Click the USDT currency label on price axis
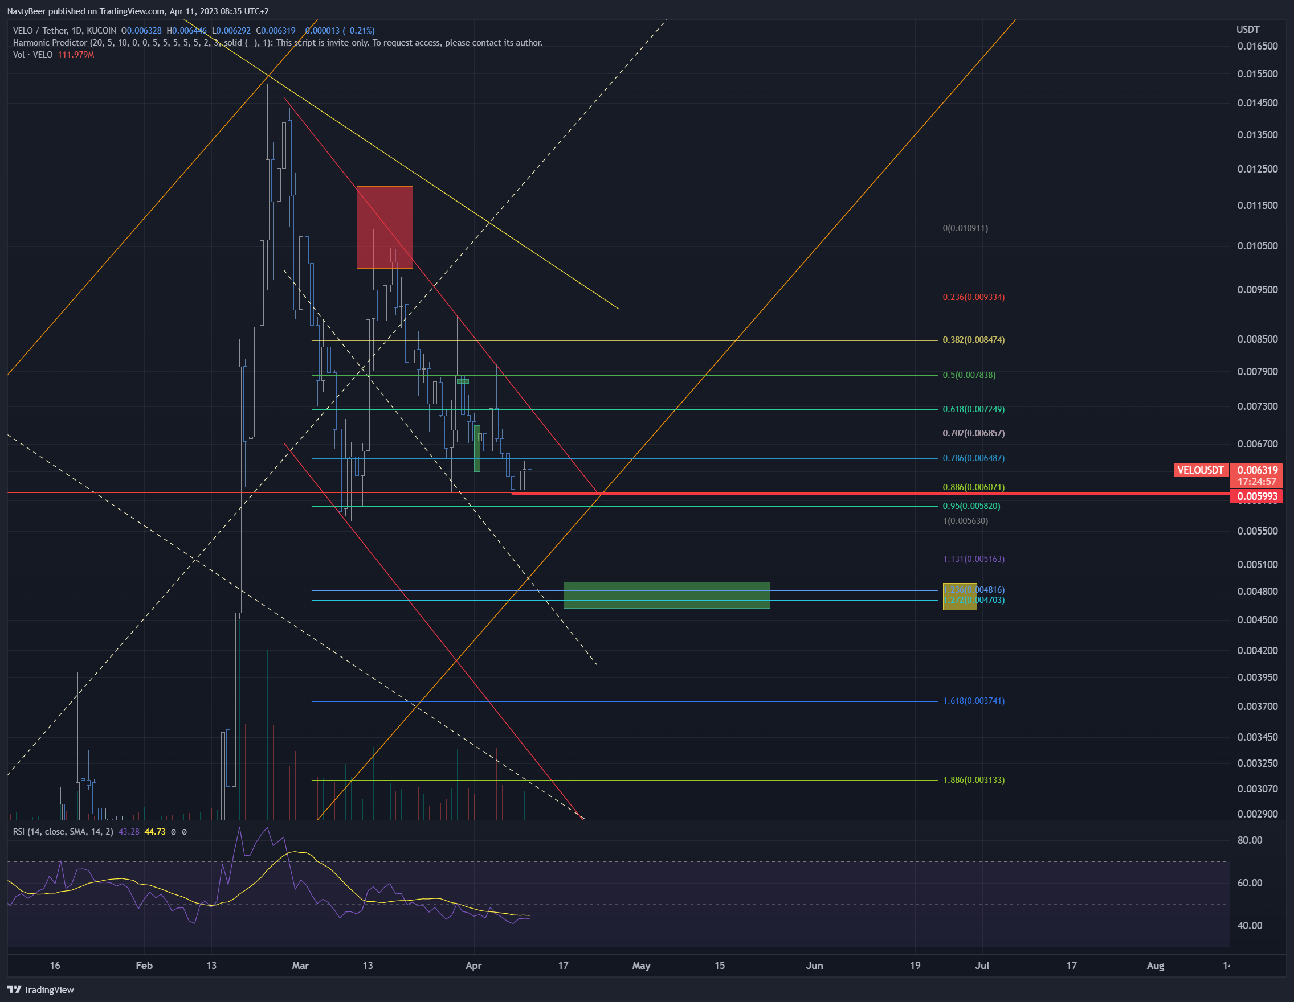The height and width of the screenshot is (1002, 1294). pos(1248,30)
